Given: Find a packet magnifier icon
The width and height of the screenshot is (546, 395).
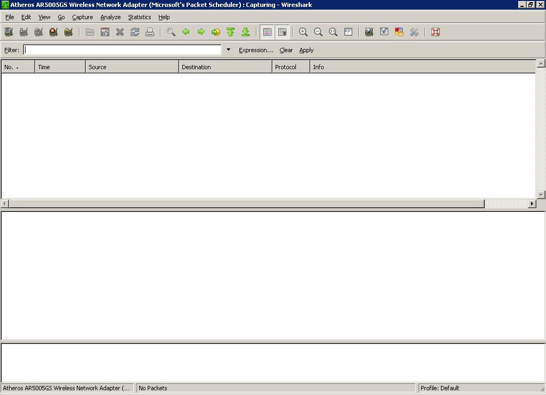Looking at the screenshot, I should pyautogui.click(x=171, y=32).
